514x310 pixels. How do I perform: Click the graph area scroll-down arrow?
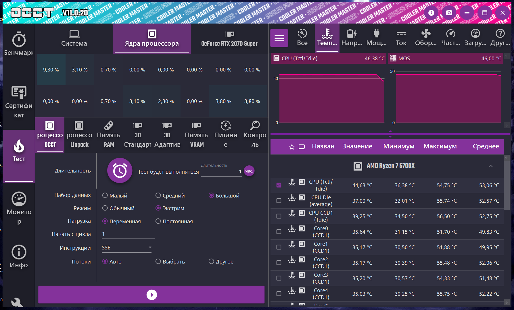coord(507,125)
